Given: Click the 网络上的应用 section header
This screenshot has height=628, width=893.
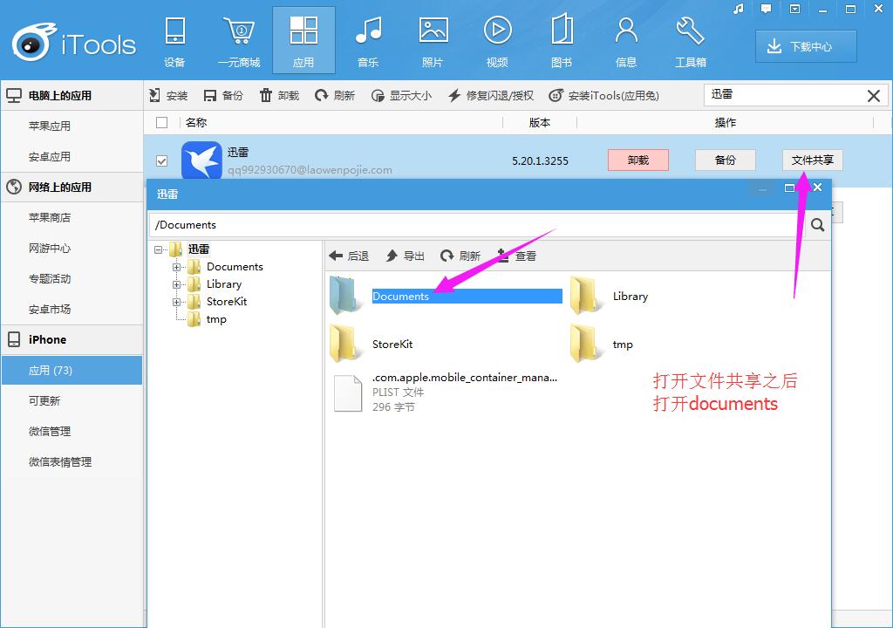Looking at the screenshot, I should click(72, 187).
